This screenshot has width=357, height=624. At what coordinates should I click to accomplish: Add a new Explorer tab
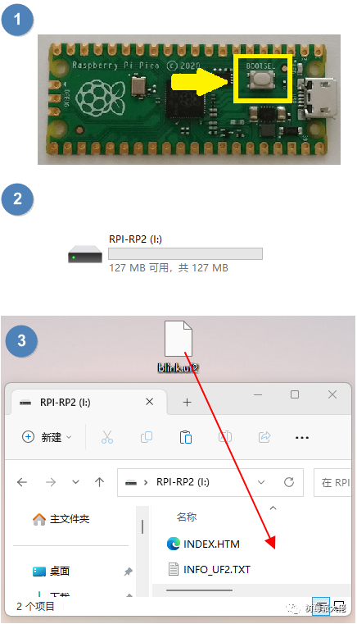(187, 403)
